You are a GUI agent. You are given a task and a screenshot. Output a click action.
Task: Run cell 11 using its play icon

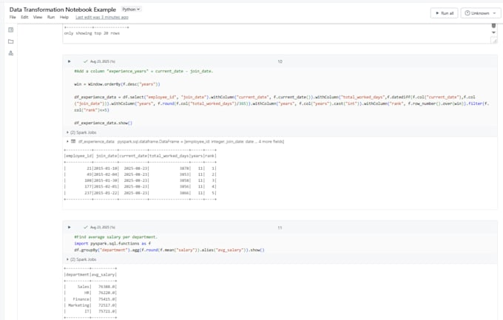69,228
